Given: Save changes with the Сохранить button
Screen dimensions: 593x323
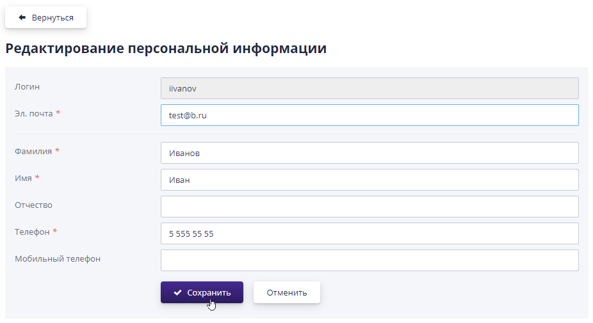Looking at the screenshot, I should [x=202, y=292].
